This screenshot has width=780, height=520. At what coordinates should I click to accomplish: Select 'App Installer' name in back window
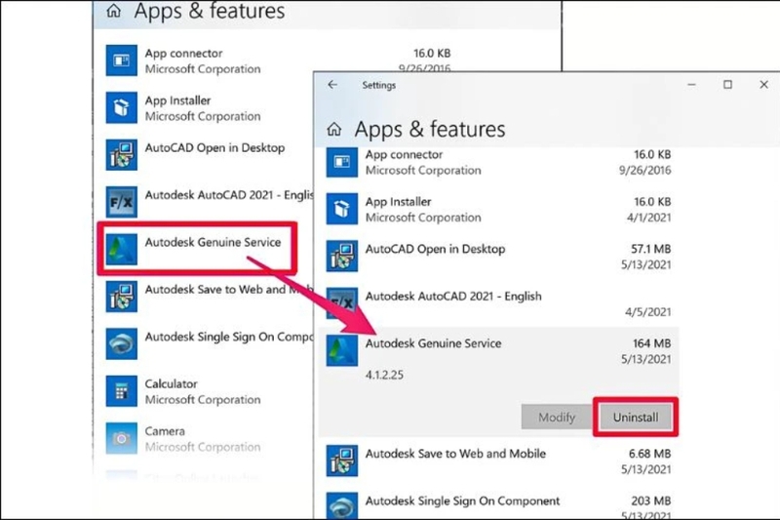177,100
